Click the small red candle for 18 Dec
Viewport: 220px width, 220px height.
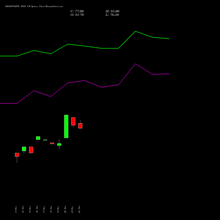(52, 143)
